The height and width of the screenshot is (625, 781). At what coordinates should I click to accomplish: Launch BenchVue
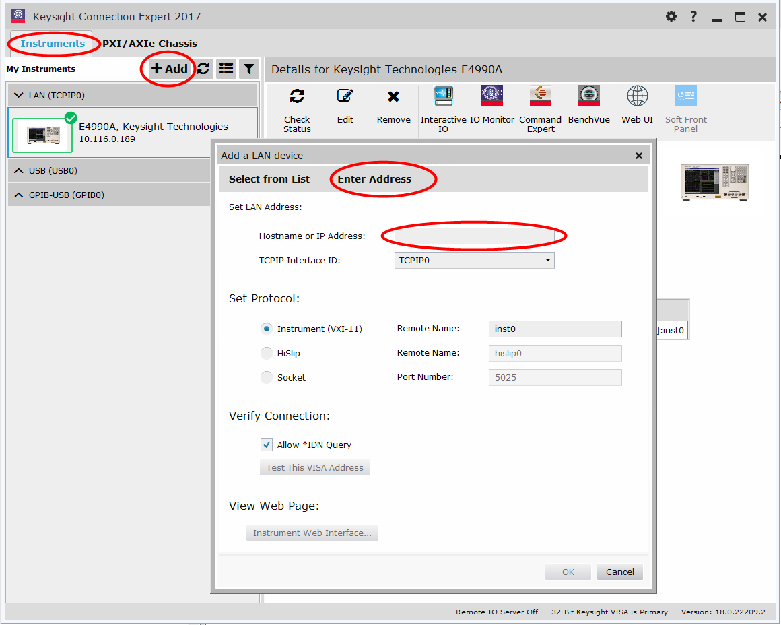click(x=588, y=106)
